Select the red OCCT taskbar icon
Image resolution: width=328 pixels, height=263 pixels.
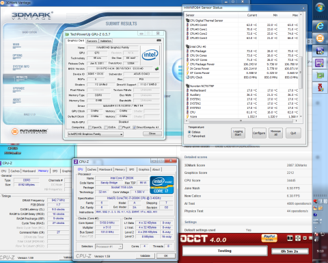point(320,88)
